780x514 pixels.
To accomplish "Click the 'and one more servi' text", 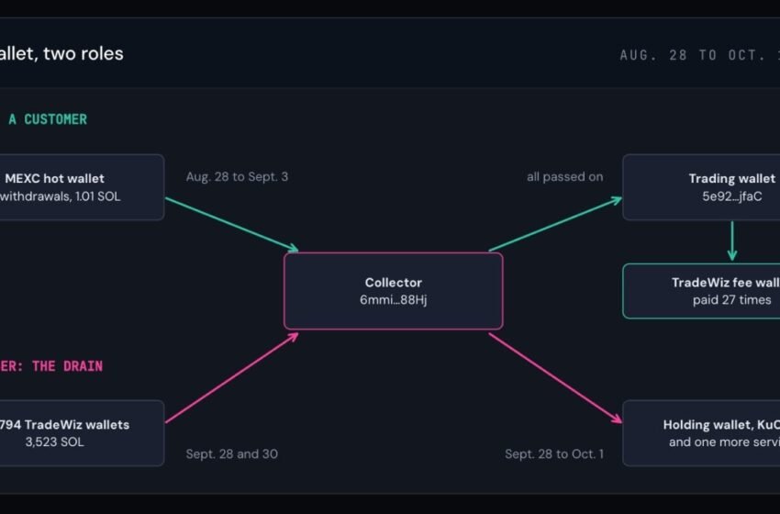I will tap(724, 441).
